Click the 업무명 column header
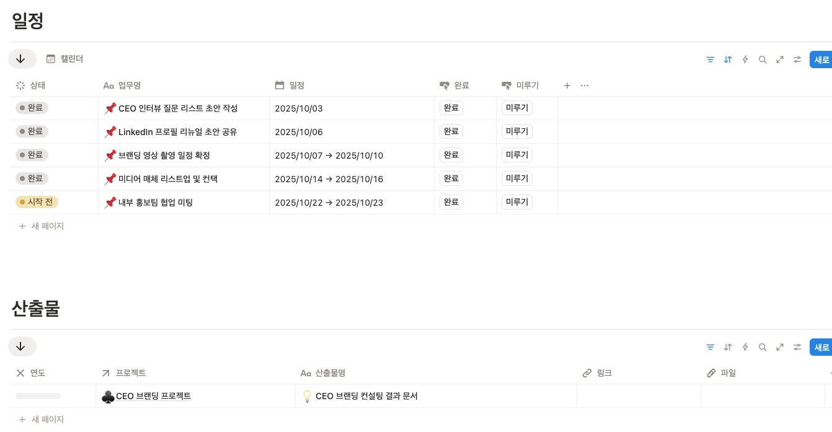The image size is (832, 432). click(129, 86)
